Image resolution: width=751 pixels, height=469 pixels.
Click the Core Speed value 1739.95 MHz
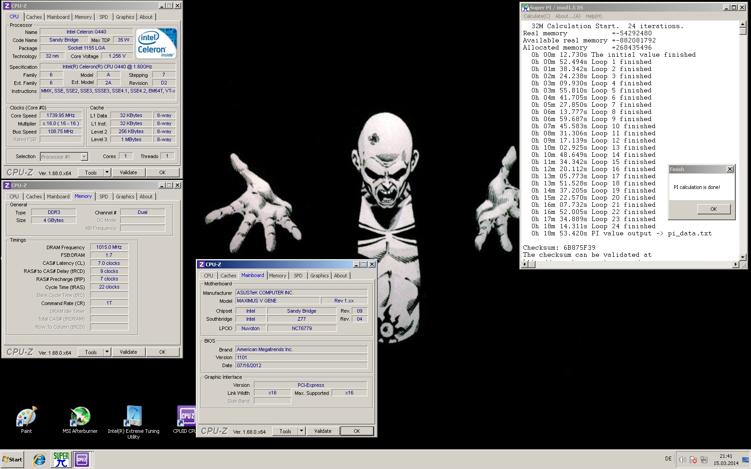pos(61,115)
